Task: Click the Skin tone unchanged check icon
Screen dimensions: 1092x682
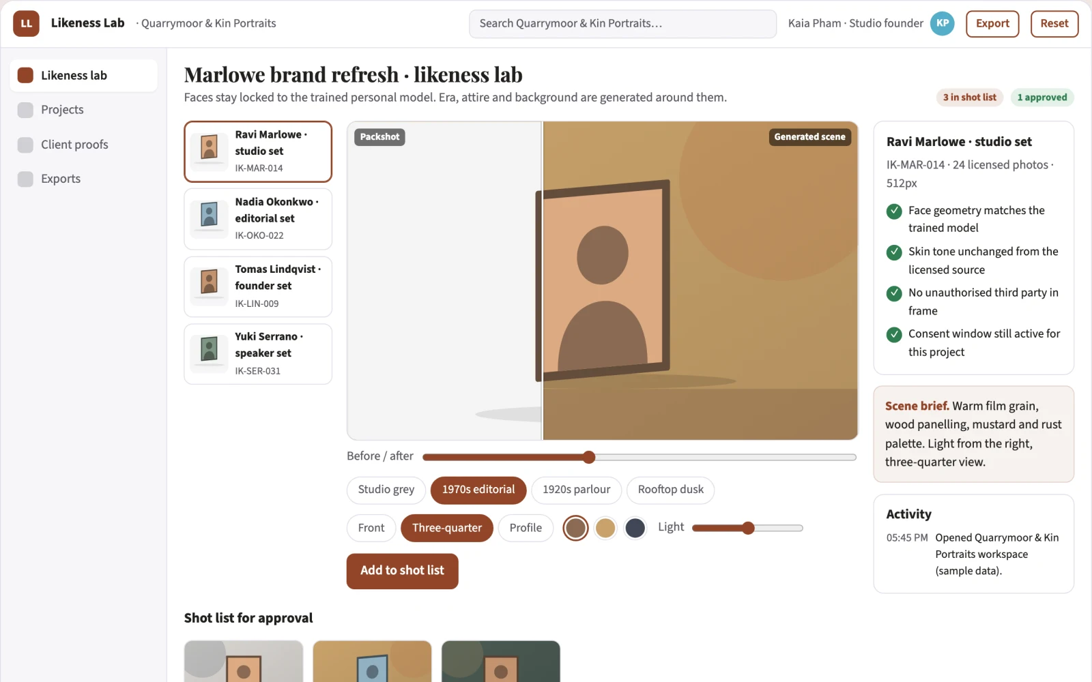Action: point(894,252)
